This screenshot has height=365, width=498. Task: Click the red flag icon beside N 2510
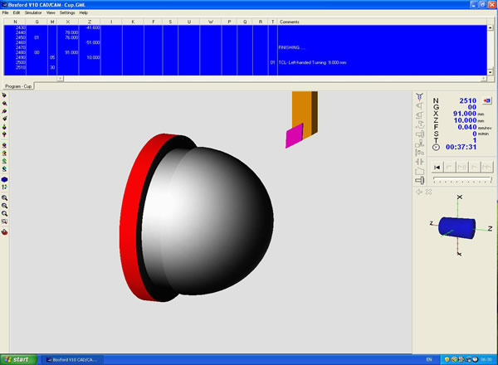click(x=486, y=100)
